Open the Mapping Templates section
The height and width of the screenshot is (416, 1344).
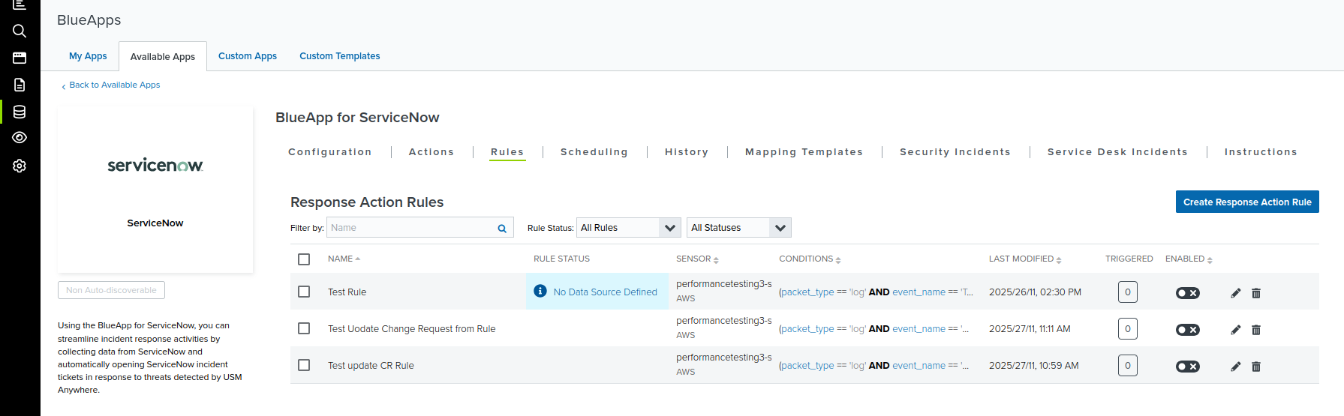click(804, 152)
